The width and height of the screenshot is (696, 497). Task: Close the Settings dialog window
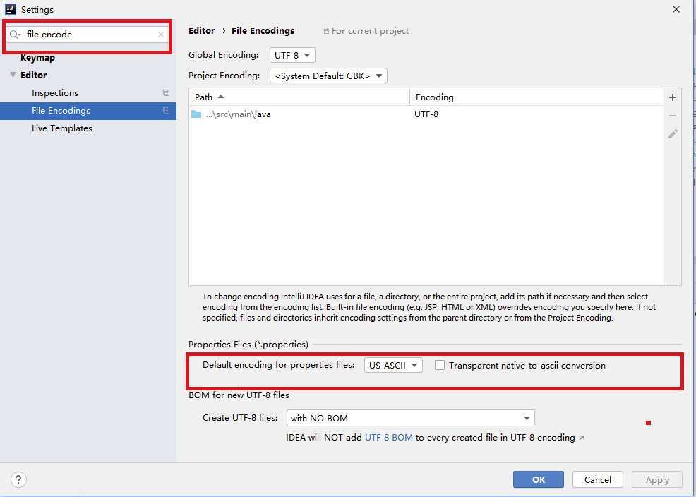coord(676,9)
